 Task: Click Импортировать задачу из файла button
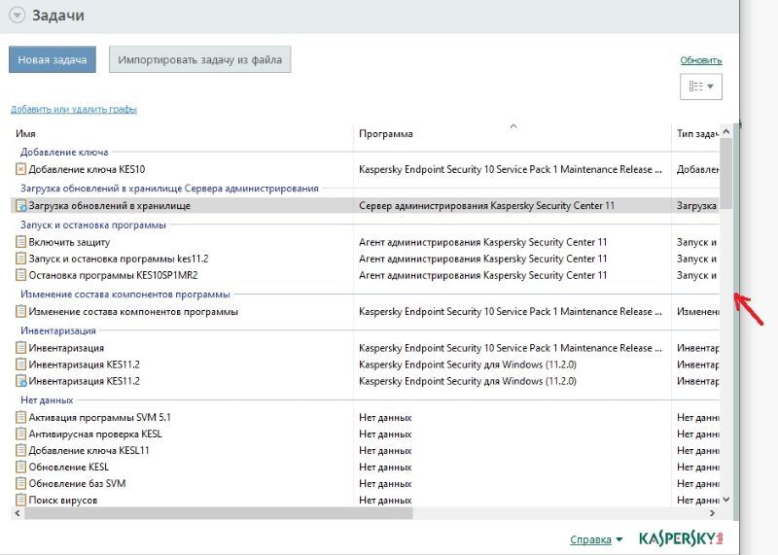199,59
